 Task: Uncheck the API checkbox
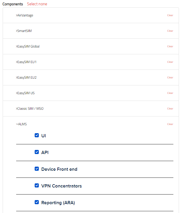click(37, 152)
